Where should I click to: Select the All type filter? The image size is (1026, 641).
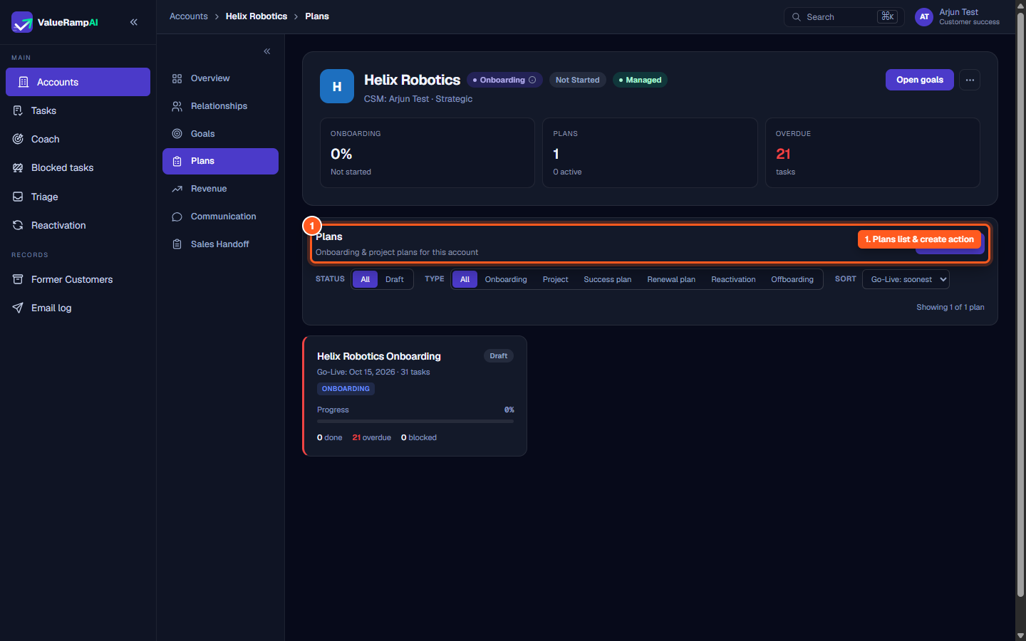[x=465, y=279]
